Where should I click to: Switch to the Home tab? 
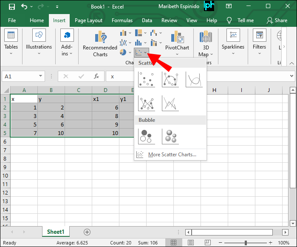[x=37, y=20]
